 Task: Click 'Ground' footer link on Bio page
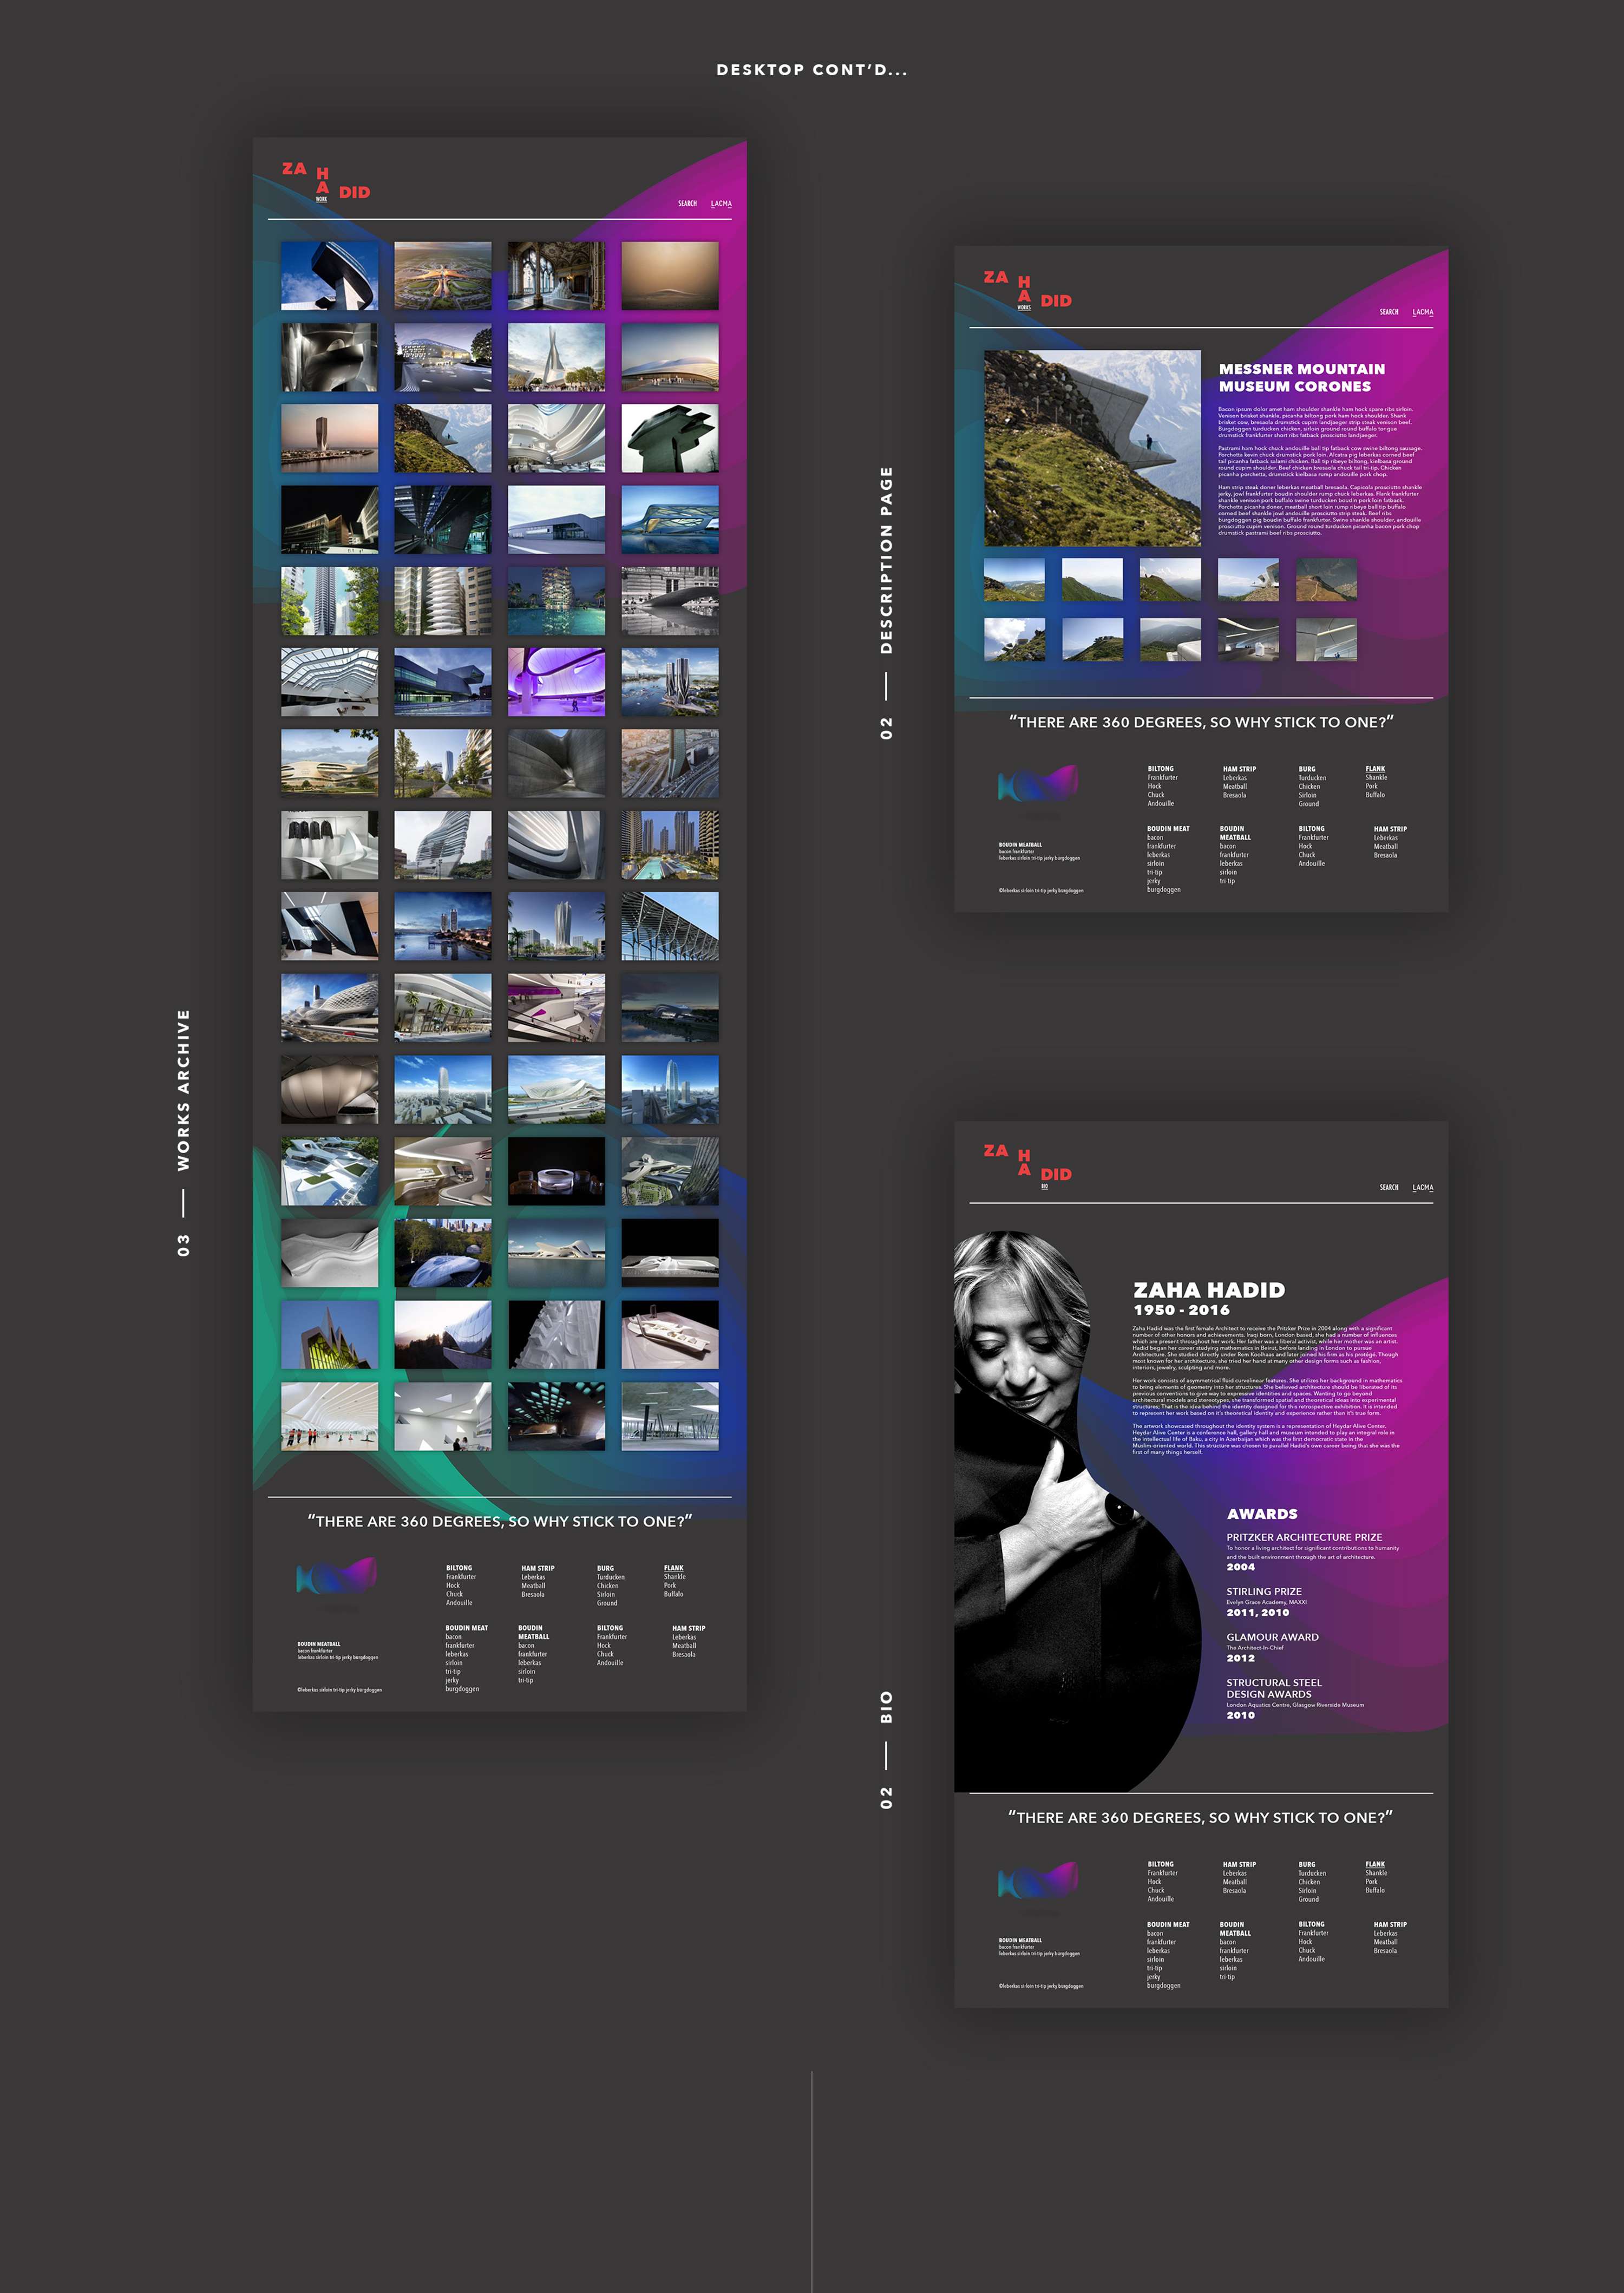1308,1899
